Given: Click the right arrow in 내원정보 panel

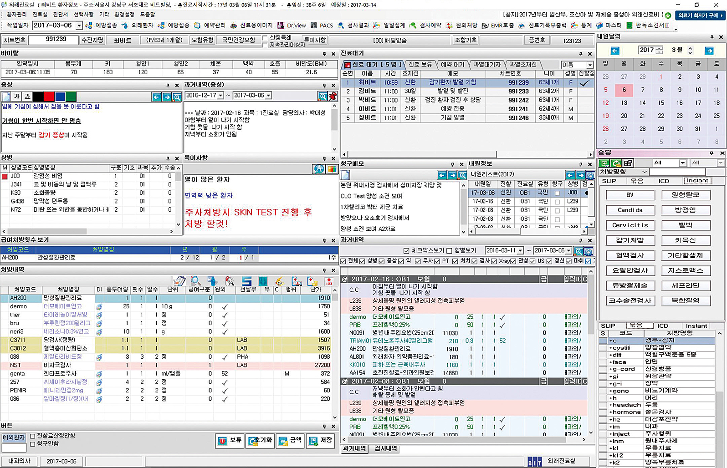Looking at the screenshot, I should coord(580,175).
